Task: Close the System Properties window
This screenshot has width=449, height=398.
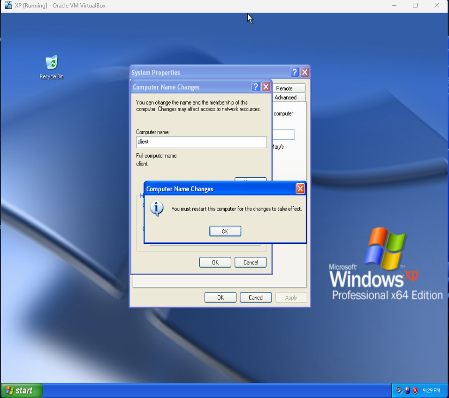Action: point(304,72)
